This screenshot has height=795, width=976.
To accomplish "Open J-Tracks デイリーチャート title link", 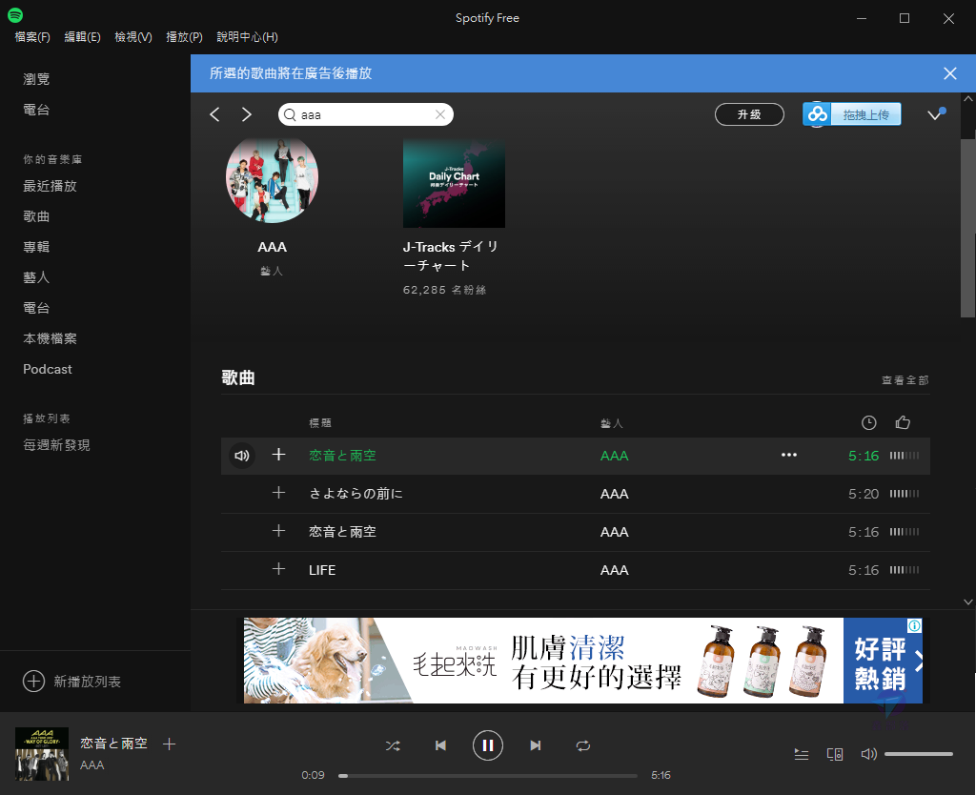I will tap(451, 255).
